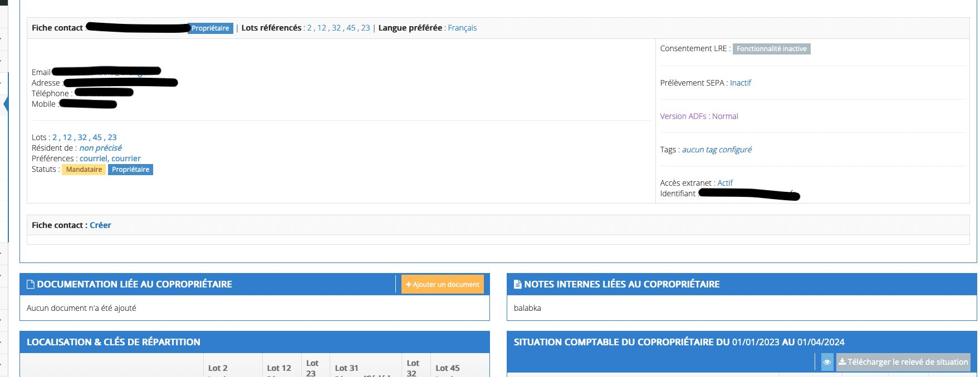Screen dimensions: 980x377
Task: Click lot 2 in the Lots line
Action: point(55,137)
